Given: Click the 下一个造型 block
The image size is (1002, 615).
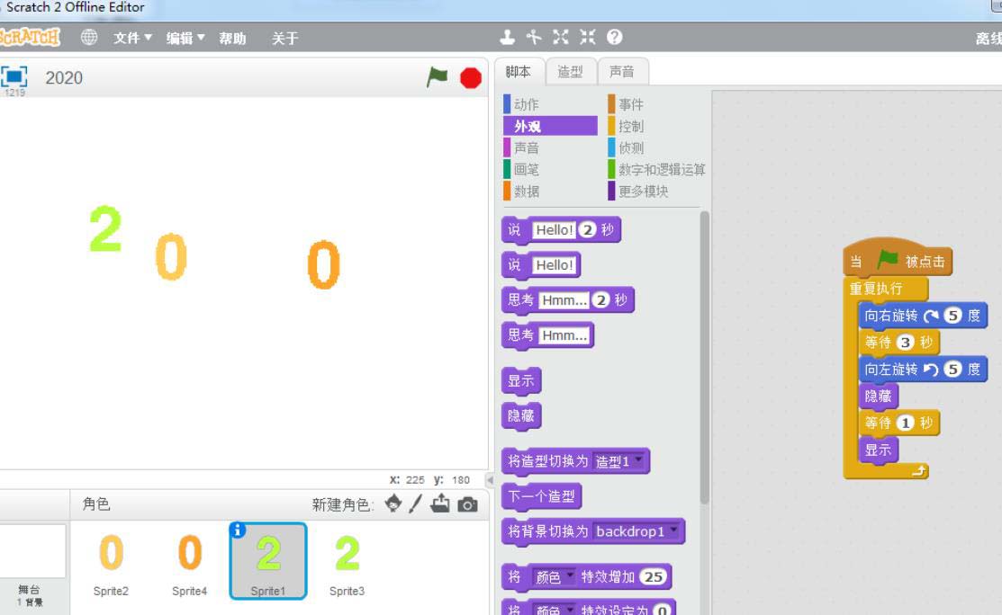Looking at the screenshot, I should click(x=542, y=496).
